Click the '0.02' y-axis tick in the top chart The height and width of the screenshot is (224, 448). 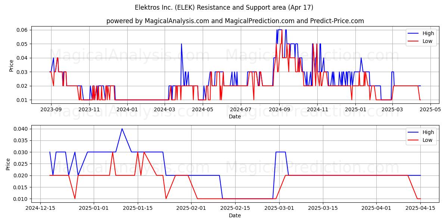click(22, 86)
